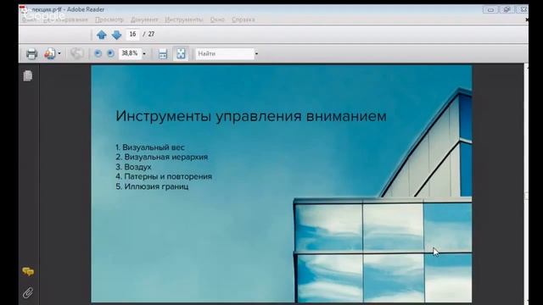The image size is (543, 305).
Task: Open the attachments paperclip panel icon
Action: pos(28,293)
